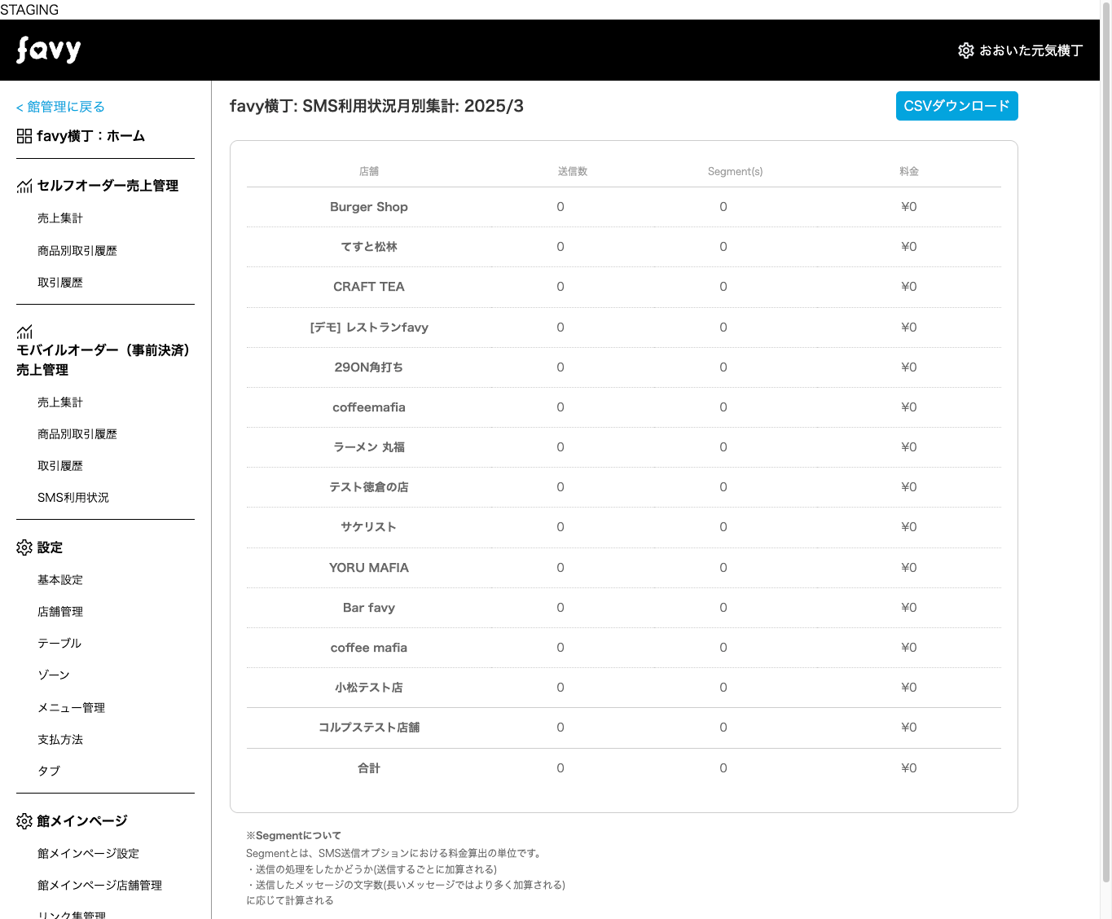Image resolution: width=1112 pixels, height=919 pixels.
Task: Click the セルフオーダー売上管理 section heading text
Action: (108, 186)
